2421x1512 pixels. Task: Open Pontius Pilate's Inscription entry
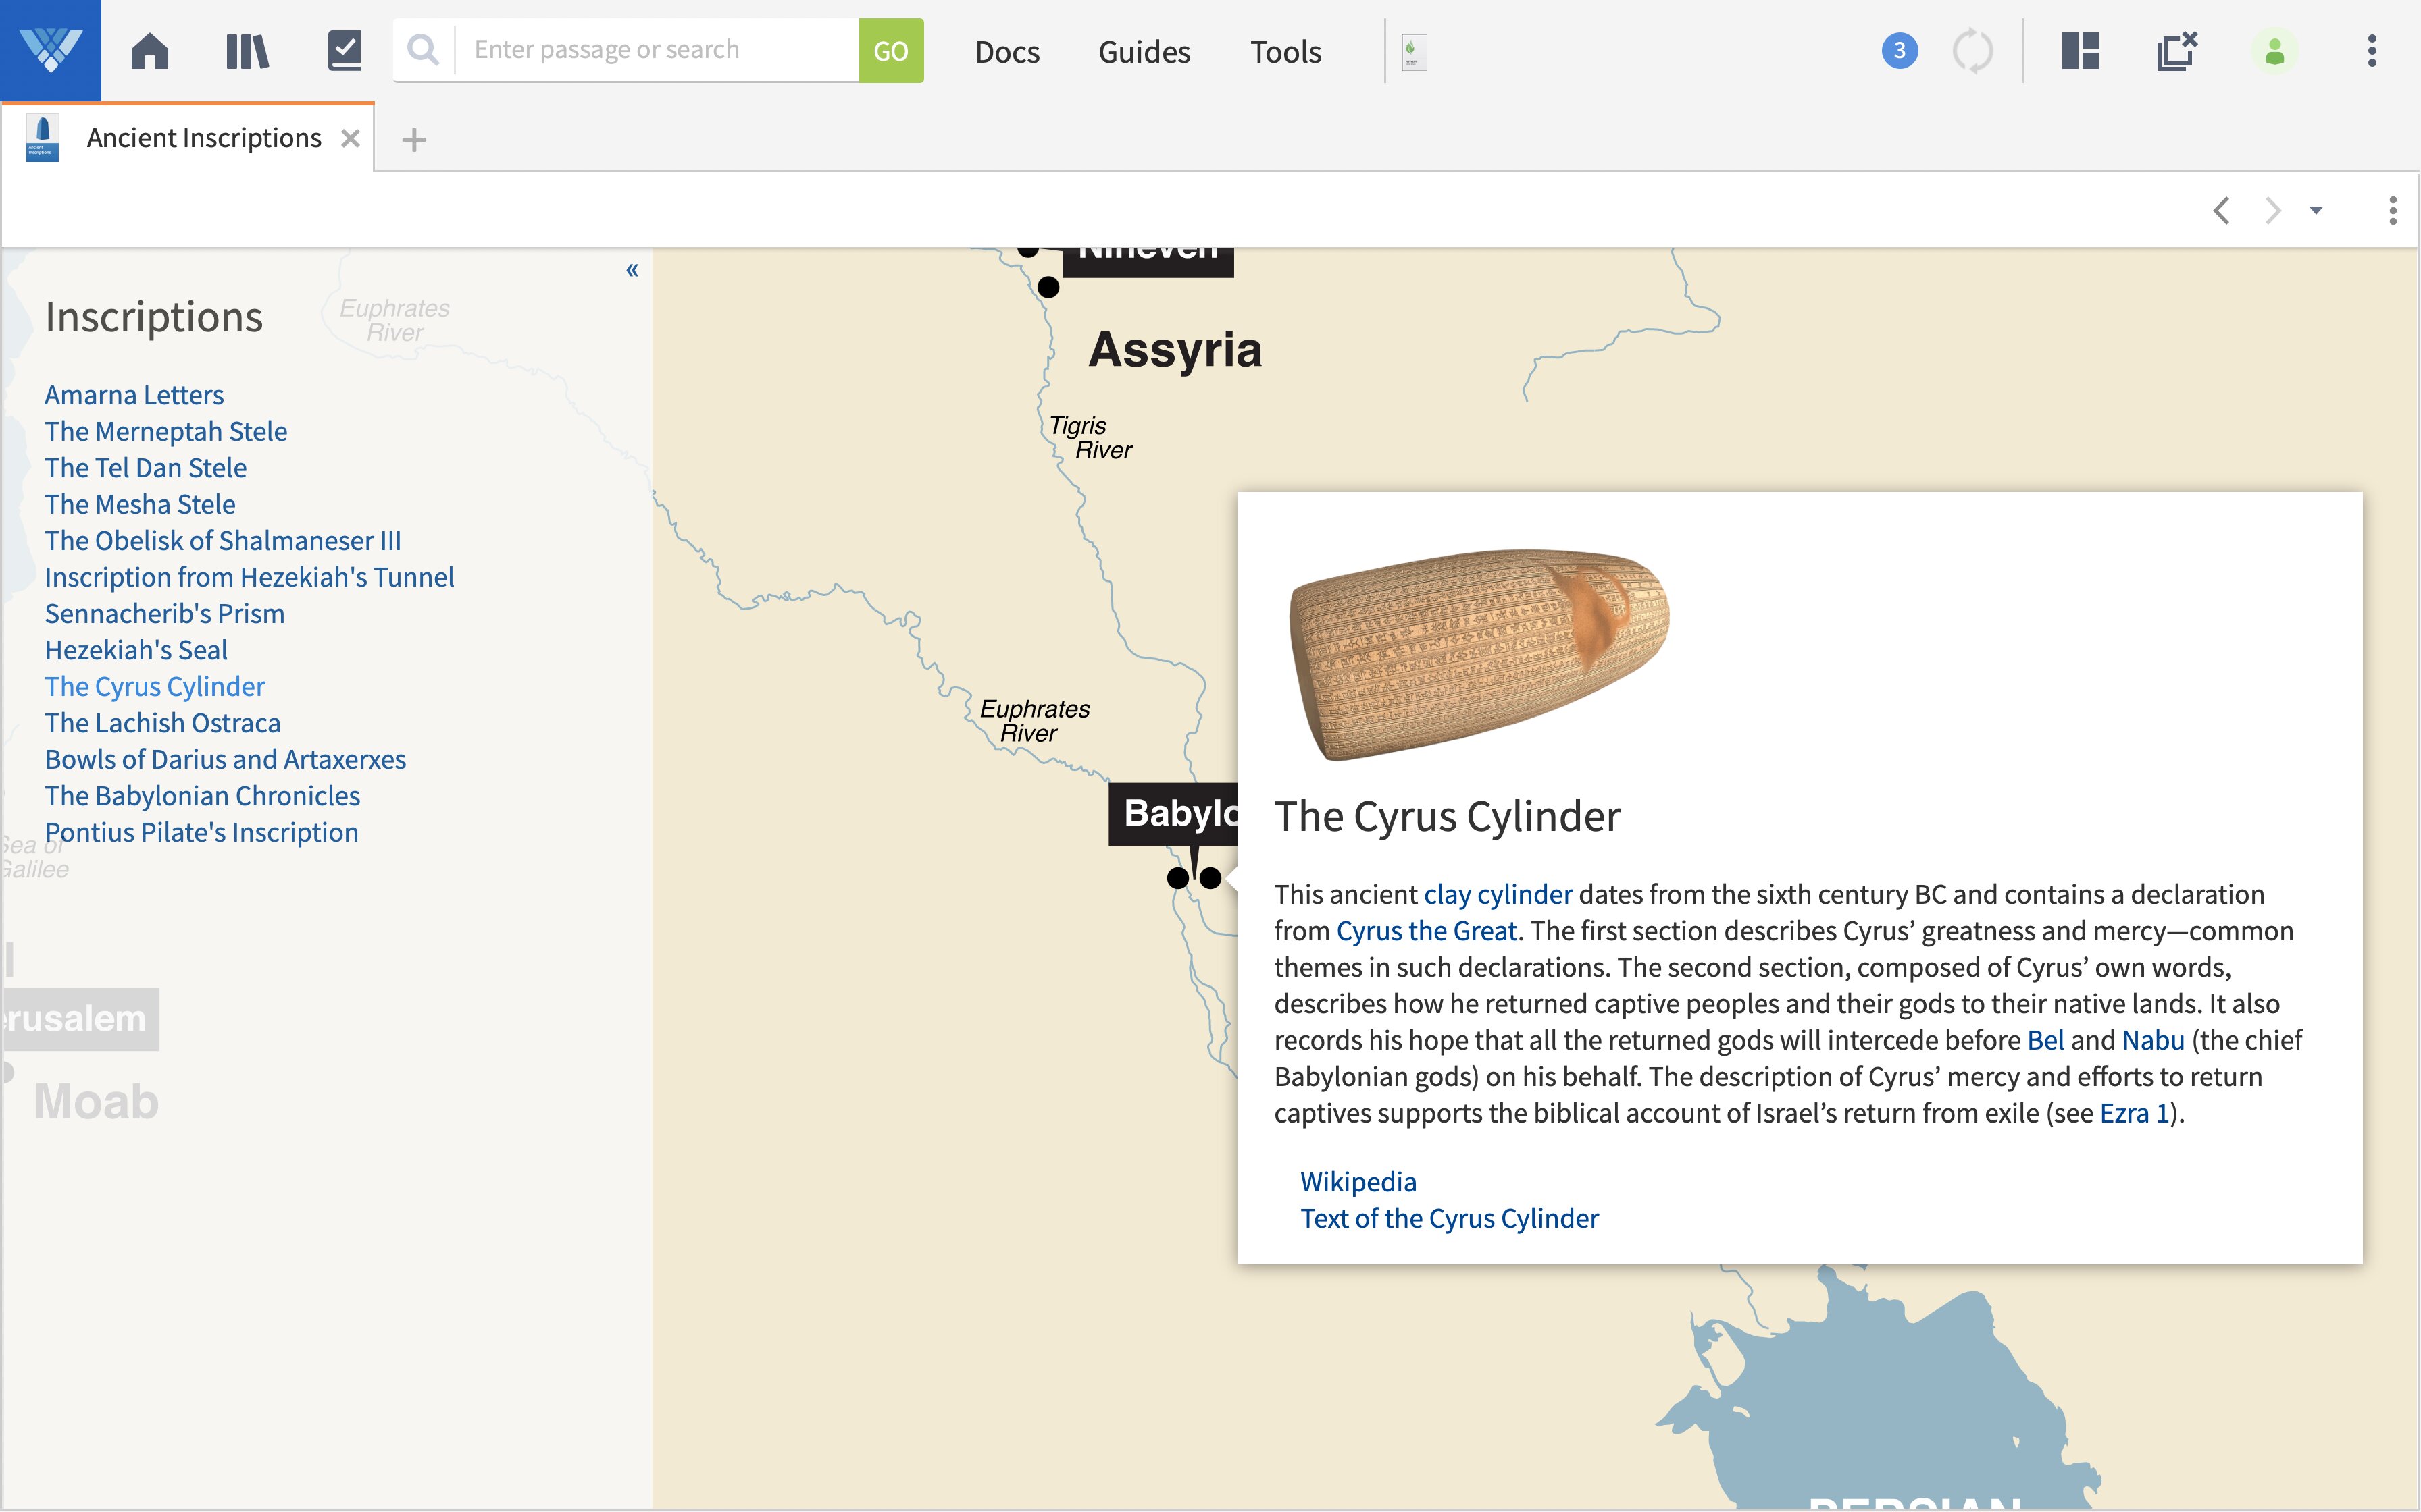[x=201, y=833]
